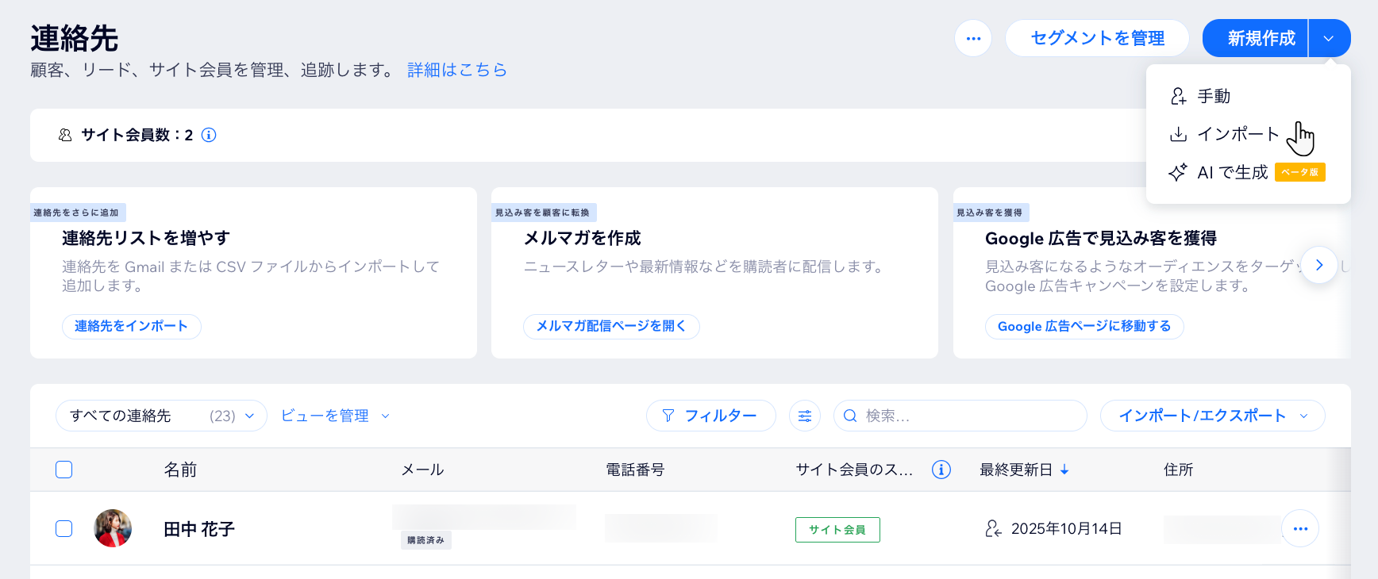Click Google 広告で見込み客を獲得 card title

tap(1101, 238)
